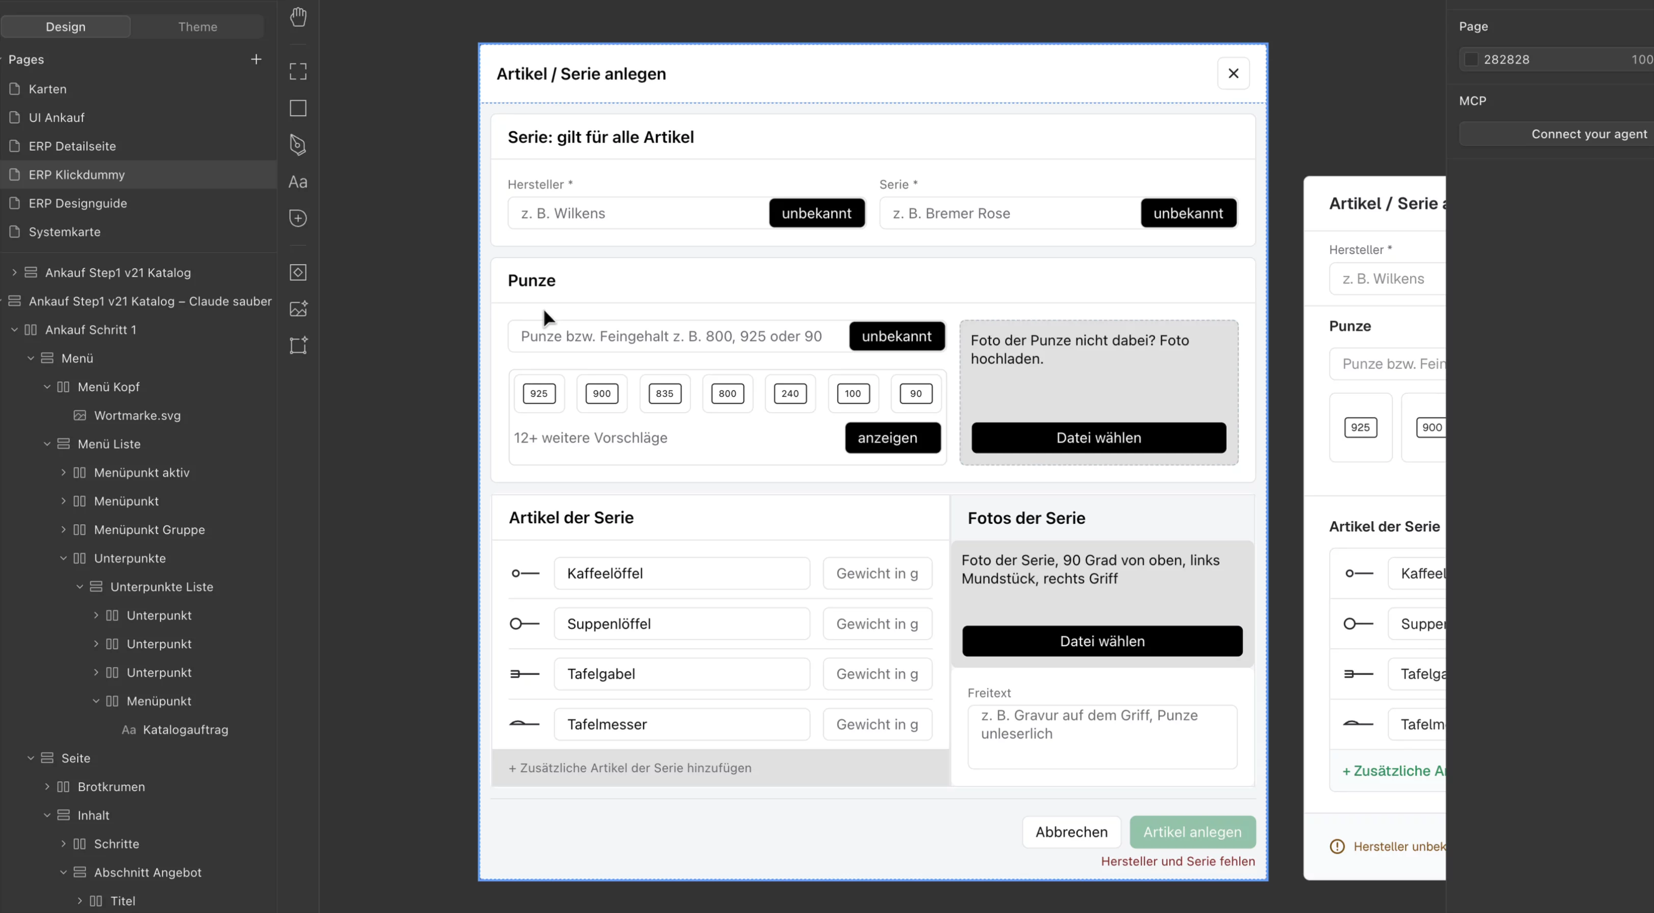Click the Kaffeelöffel spoon icon
Image resolution: width=1654 pixels, height=913 pixels.
point(525,573)
